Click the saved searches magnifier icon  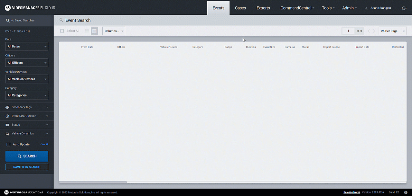[x=8, y=21]
